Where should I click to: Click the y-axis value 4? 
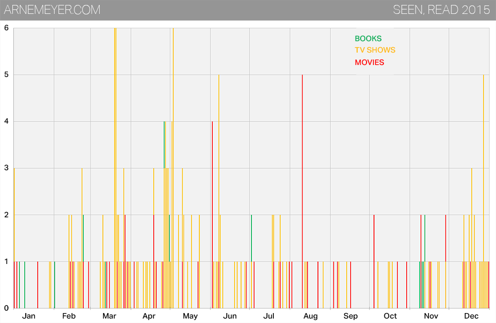pyautogui.click(x=6, y=121)
